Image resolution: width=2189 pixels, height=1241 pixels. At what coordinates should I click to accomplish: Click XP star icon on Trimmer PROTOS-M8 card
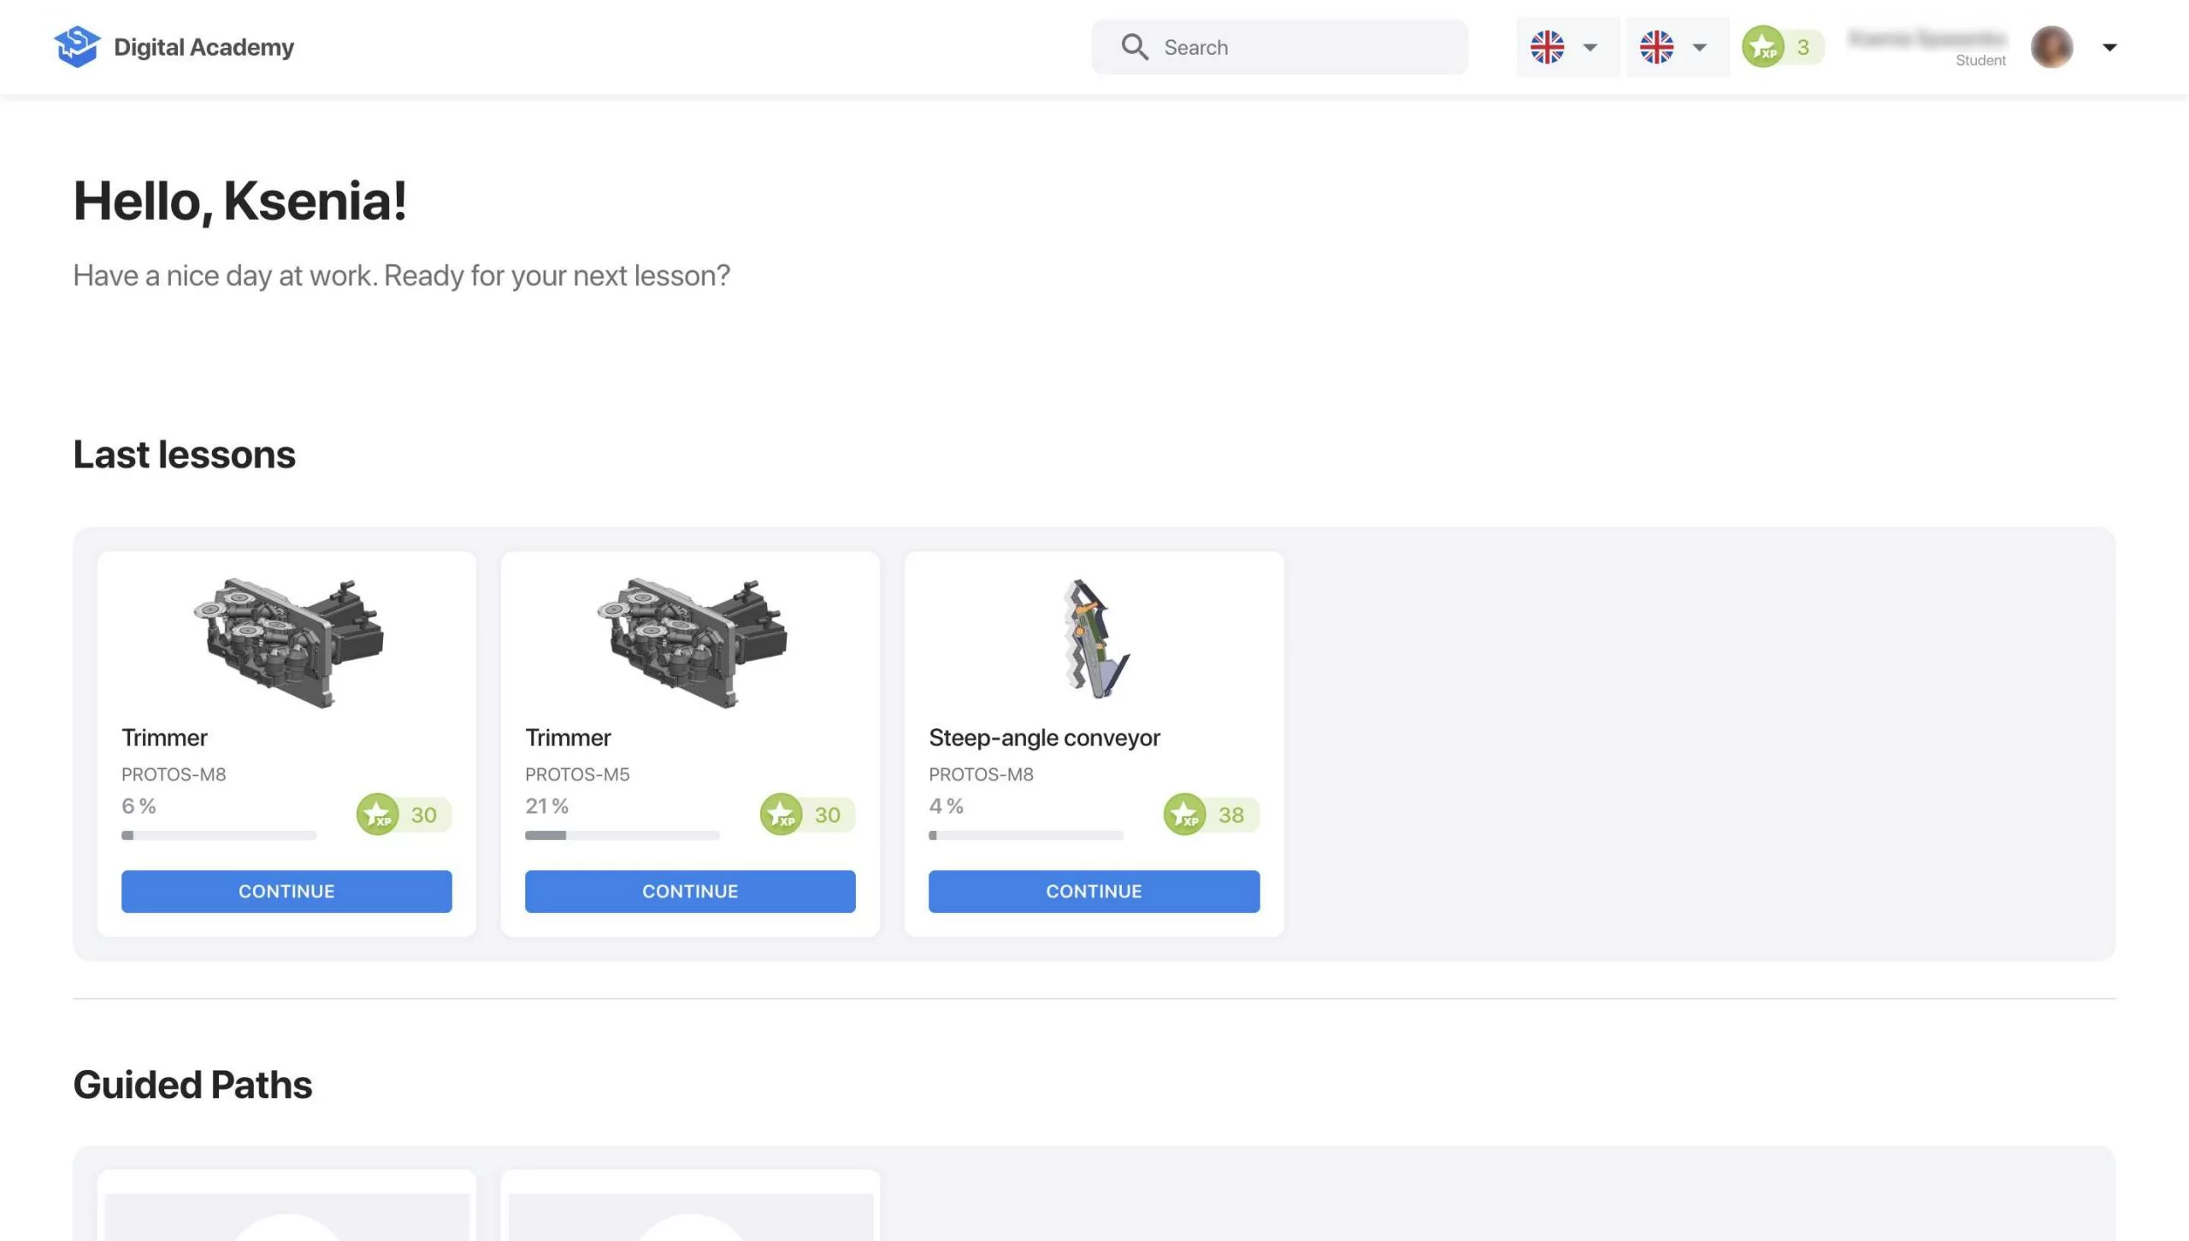point(377,814)
